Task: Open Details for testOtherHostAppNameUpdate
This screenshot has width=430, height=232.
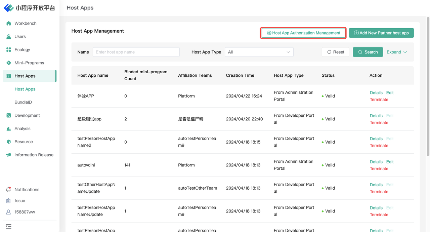Action: point(376,185)
